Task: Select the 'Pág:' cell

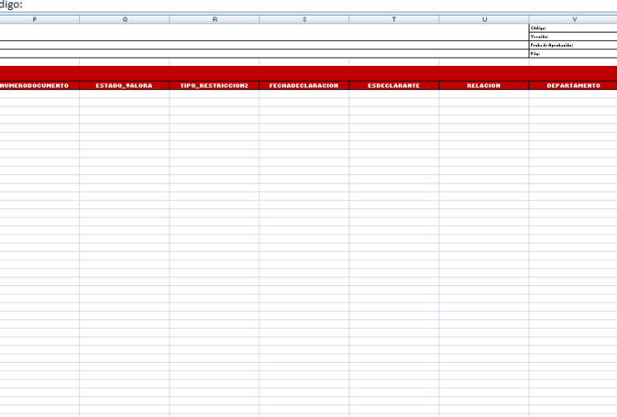Action: (x=574, y=53)
